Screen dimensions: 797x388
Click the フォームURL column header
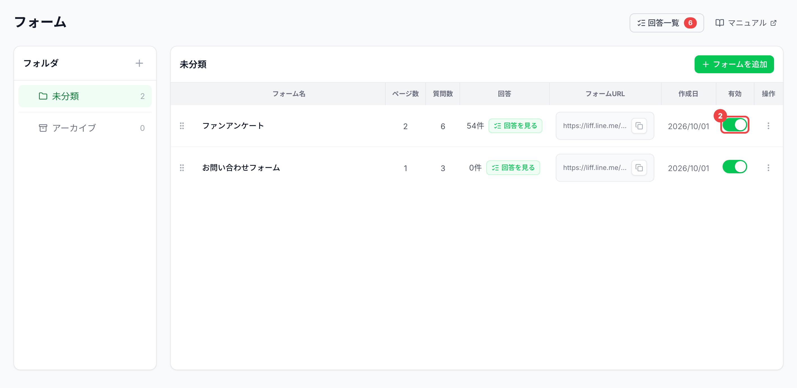[x=605, y=94]
